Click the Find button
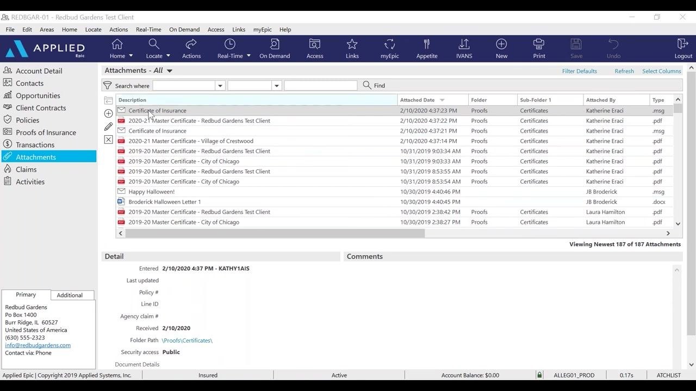Viewport: 696px width, 391px height. [374, 86]
